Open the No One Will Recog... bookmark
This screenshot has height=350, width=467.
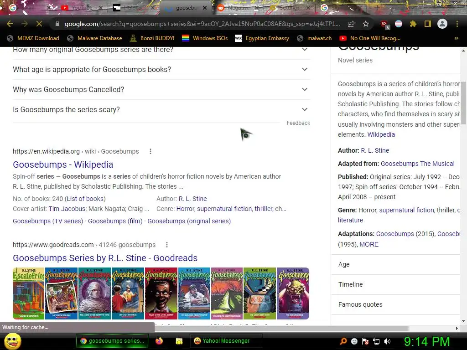pos(370,38)
